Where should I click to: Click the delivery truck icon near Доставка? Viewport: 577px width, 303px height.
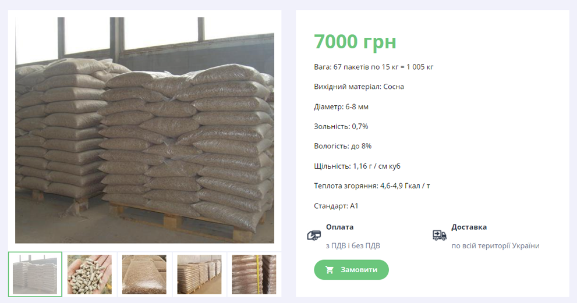(440, 236)
